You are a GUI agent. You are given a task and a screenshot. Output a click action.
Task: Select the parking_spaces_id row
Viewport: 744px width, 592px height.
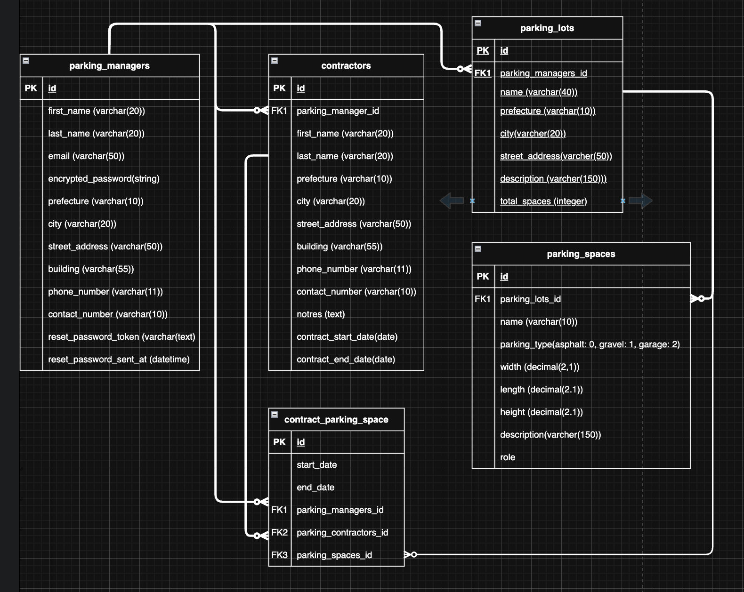tap(336, 555)
